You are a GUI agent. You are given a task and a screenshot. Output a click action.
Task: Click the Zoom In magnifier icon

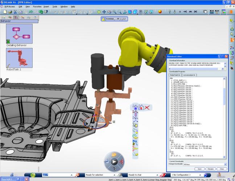[115, 12]
